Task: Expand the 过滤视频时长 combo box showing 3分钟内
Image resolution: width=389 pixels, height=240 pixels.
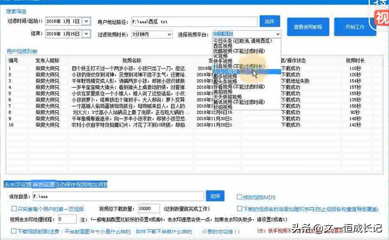Action: pyautogui.click(x=169, y=34)
